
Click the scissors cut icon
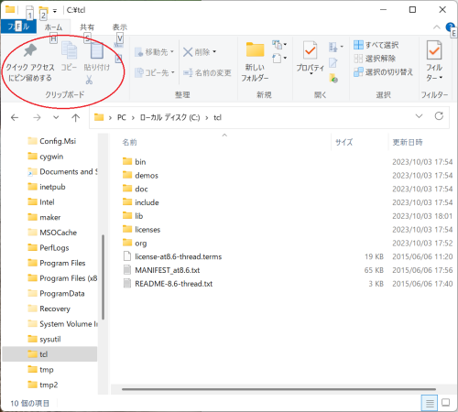(x=89, y=80)
